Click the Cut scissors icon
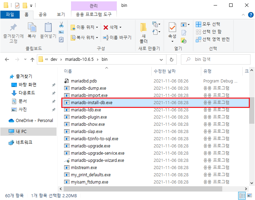 61,24
